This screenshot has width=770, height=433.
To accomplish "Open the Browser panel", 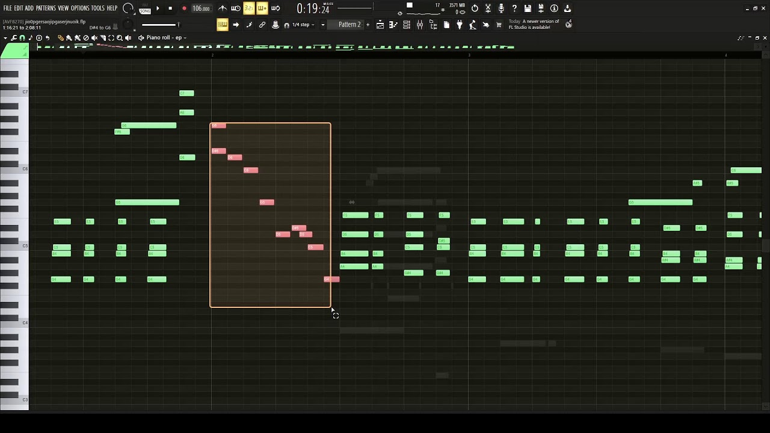I will coord(433,25).
